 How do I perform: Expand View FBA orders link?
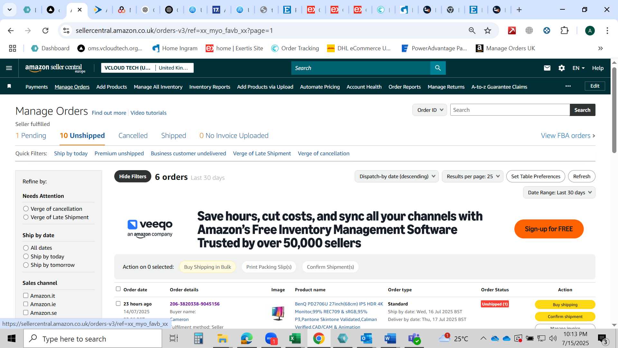(568, 136)
